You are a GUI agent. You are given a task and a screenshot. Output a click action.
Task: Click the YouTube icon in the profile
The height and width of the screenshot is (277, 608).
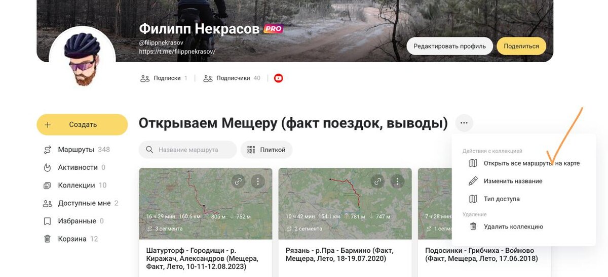[278, 78]
